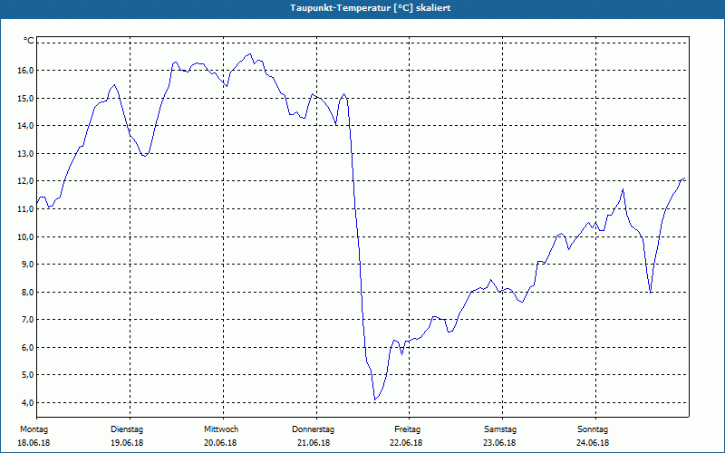Screen dimensions: 725x453
Task: Click the Mittwoch day label
Action: 221,429
